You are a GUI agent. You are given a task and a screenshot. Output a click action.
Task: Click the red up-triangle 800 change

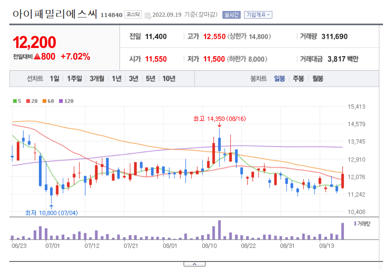(x=45, y=57)
